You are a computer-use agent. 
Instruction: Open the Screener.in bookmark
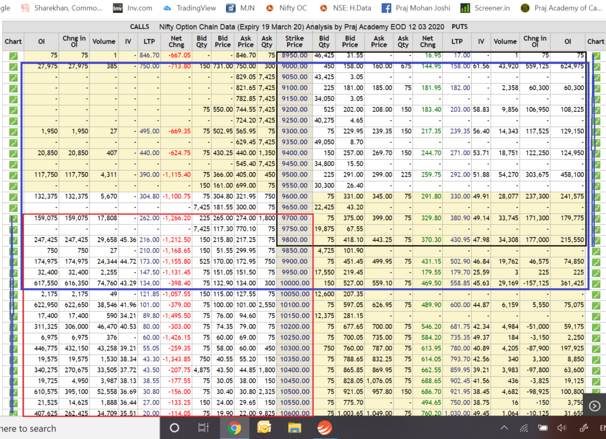(x=485, y=8)
